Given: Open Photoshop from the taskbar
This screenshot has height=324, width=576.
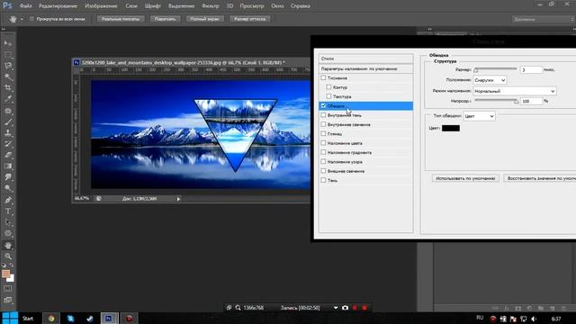Looking at the screenshot, I should point(109,318).
